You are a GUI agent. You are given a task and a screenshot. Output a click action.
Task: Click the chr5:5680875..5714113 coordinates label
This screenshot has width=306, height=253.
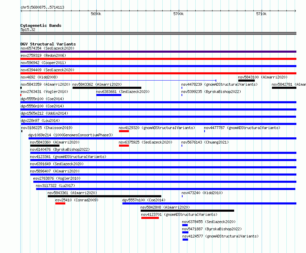pos(42,7)
